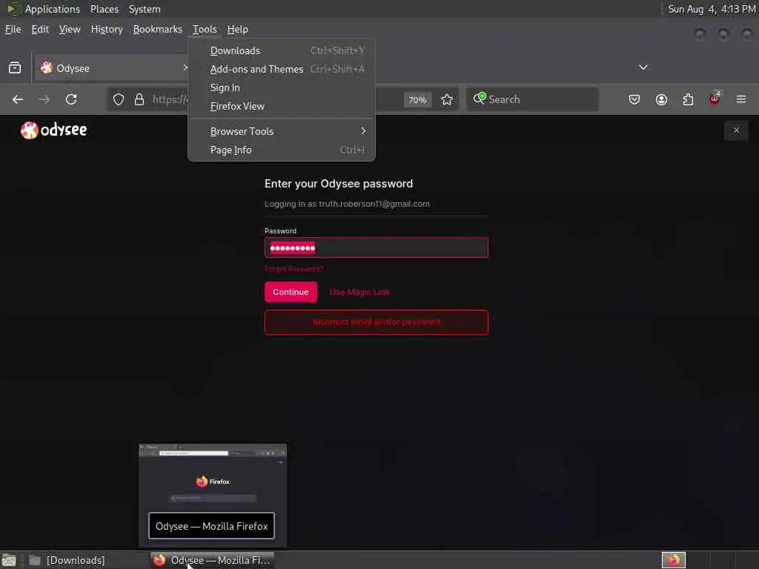
Task: Reload the Odysee page
Action: point(71,99)
